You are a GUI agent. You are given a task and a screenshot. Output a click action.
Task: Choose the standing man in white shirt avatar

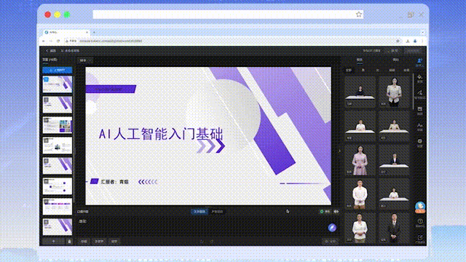(x=360, y=194)
